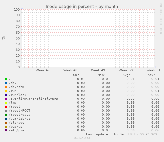Select the /rpool/data legend label
164x142 pixels.
coord(19,115)
